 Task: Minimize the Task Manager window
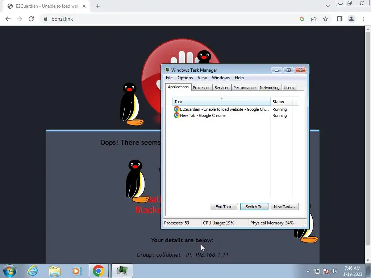276,70
